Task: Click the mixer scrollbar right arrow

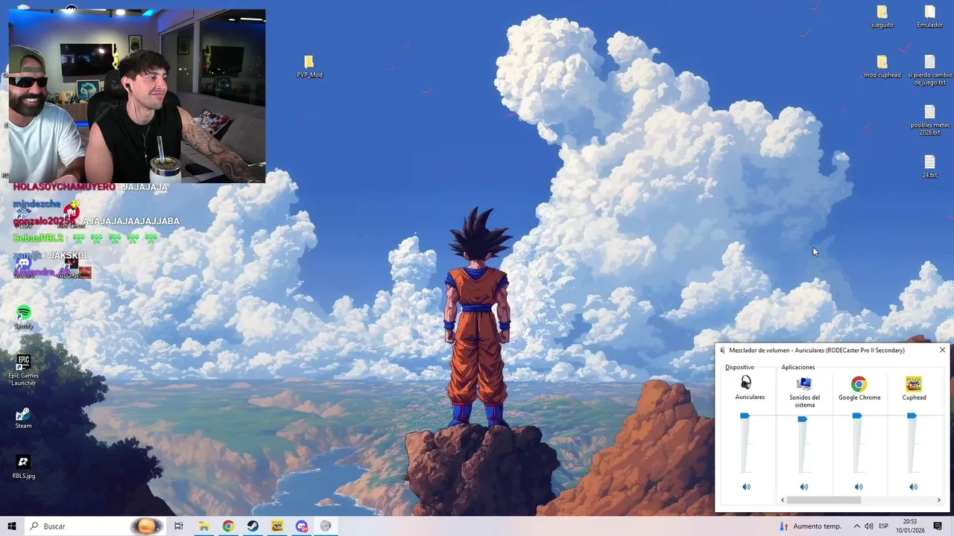Action: coord(938,500)
